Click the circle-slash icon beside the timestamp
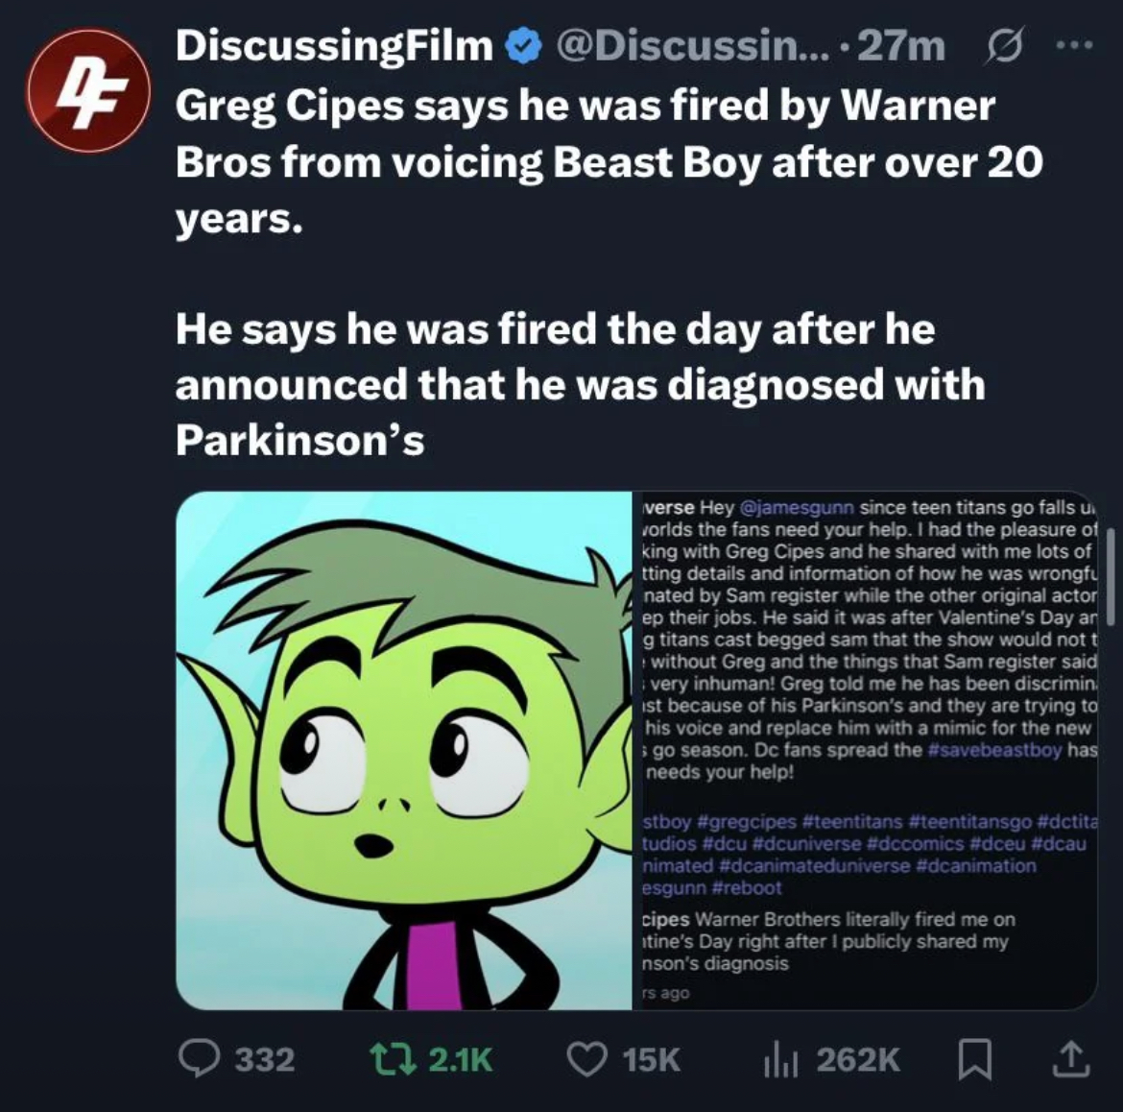 click(996, 46)
